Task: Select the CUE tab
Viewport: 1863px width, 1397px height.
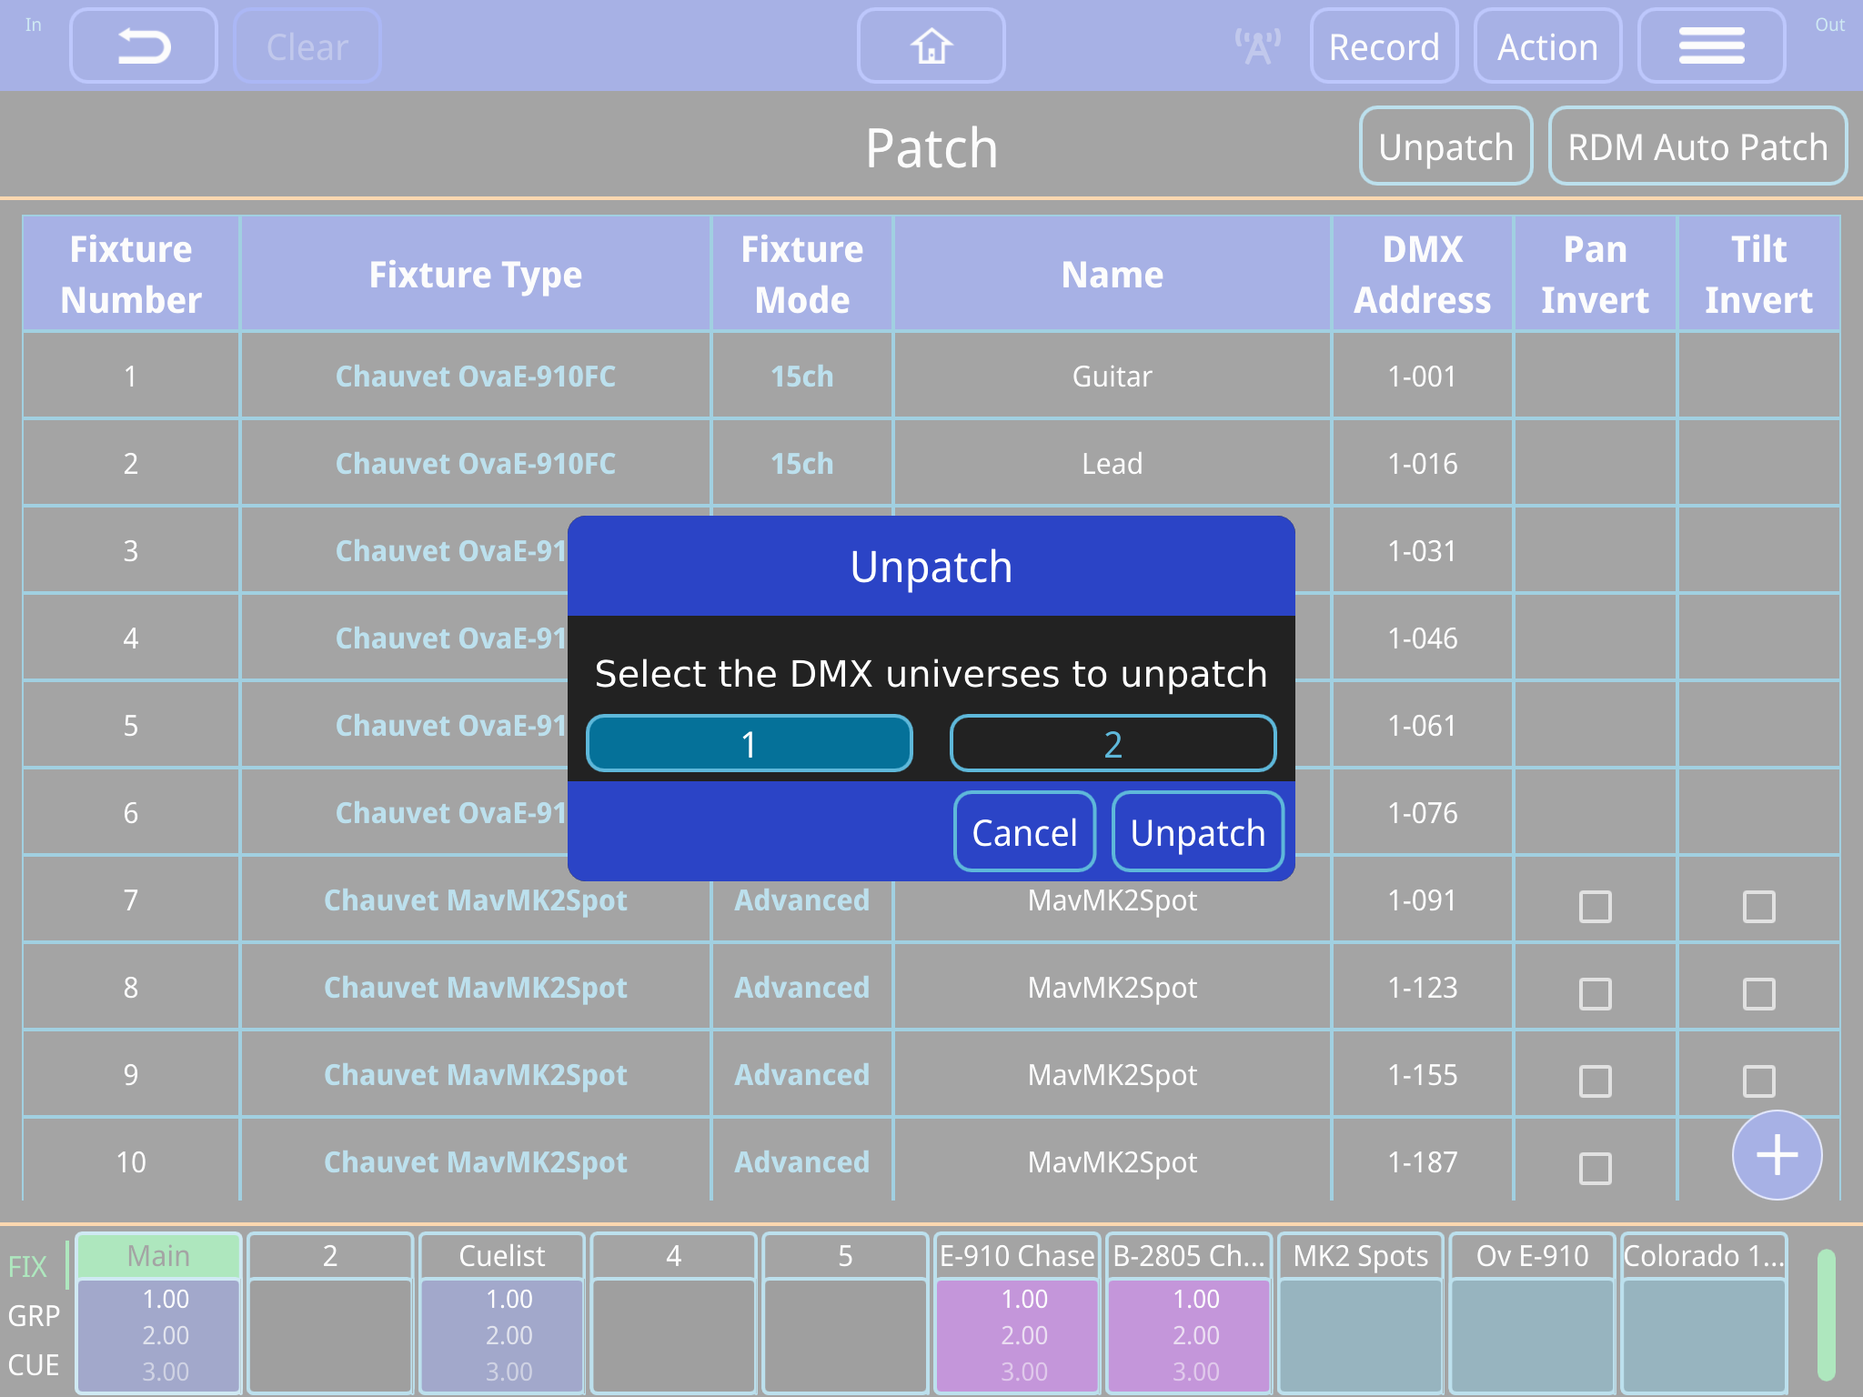Action: pyautogui.click(x=34, y=1364)
